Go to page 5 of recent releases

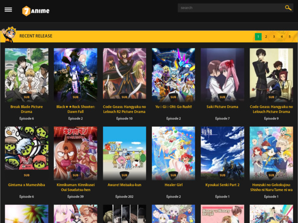[290, 37]
